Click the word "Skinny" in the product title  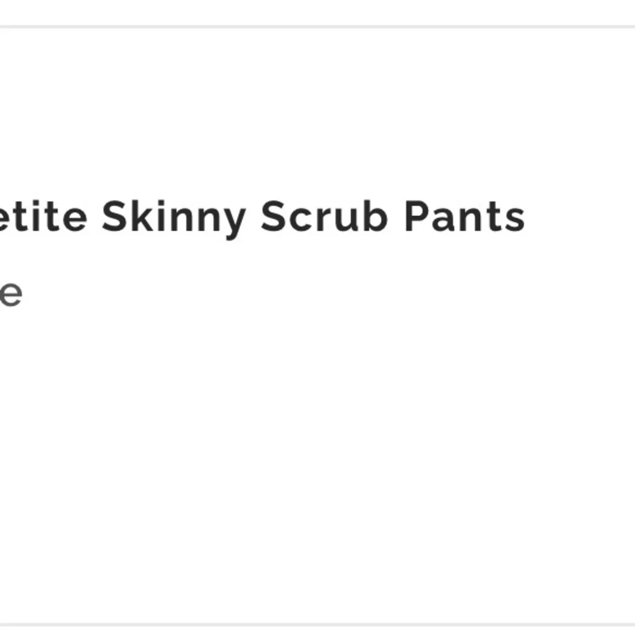[x=173, y=218]
